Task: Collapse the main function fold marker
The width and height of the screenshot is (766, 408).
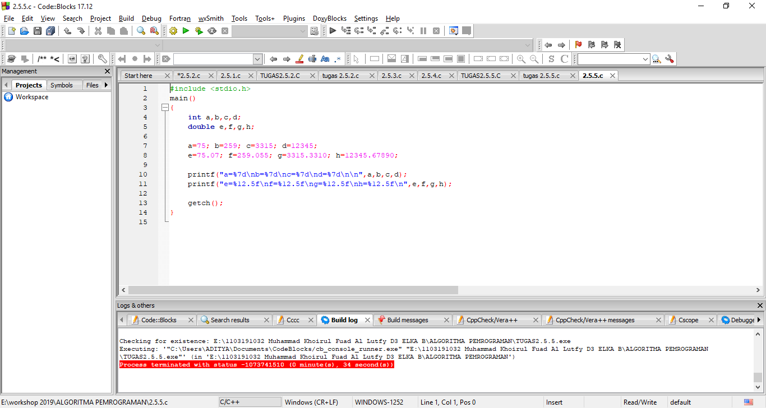Action: coord(165,108)
